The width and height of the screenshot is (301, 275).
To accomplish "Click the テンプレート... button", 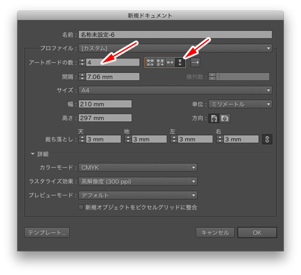I will click(47, 233).
